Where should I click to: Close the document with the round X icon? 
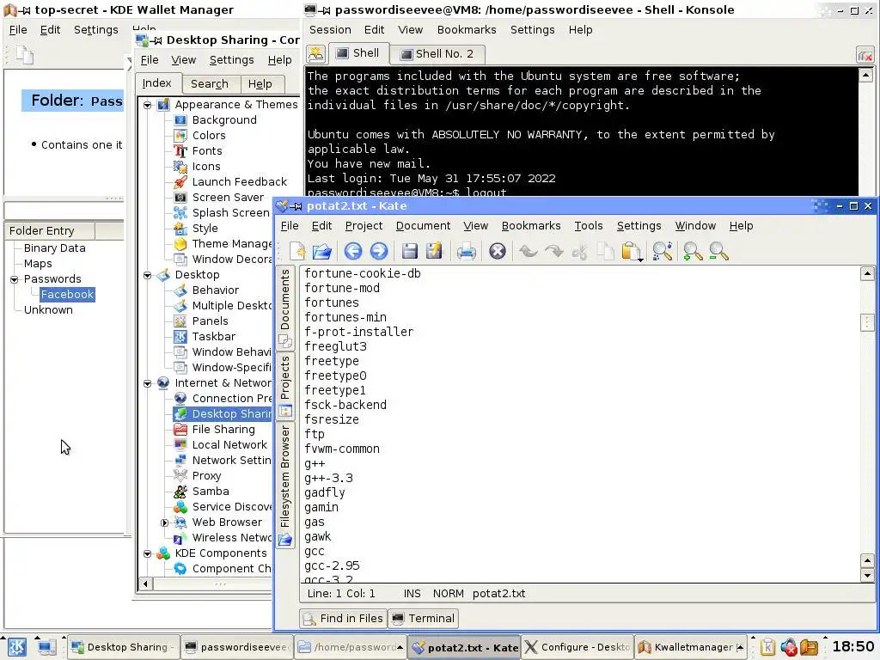click(x=498, y=252)
